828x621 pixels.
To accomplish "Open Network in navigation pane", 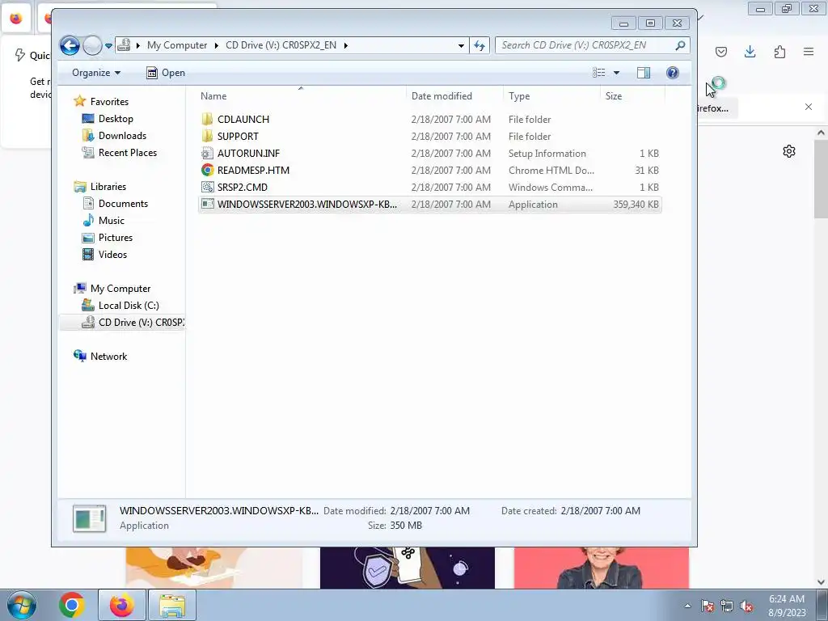I will tap(109, 356).
